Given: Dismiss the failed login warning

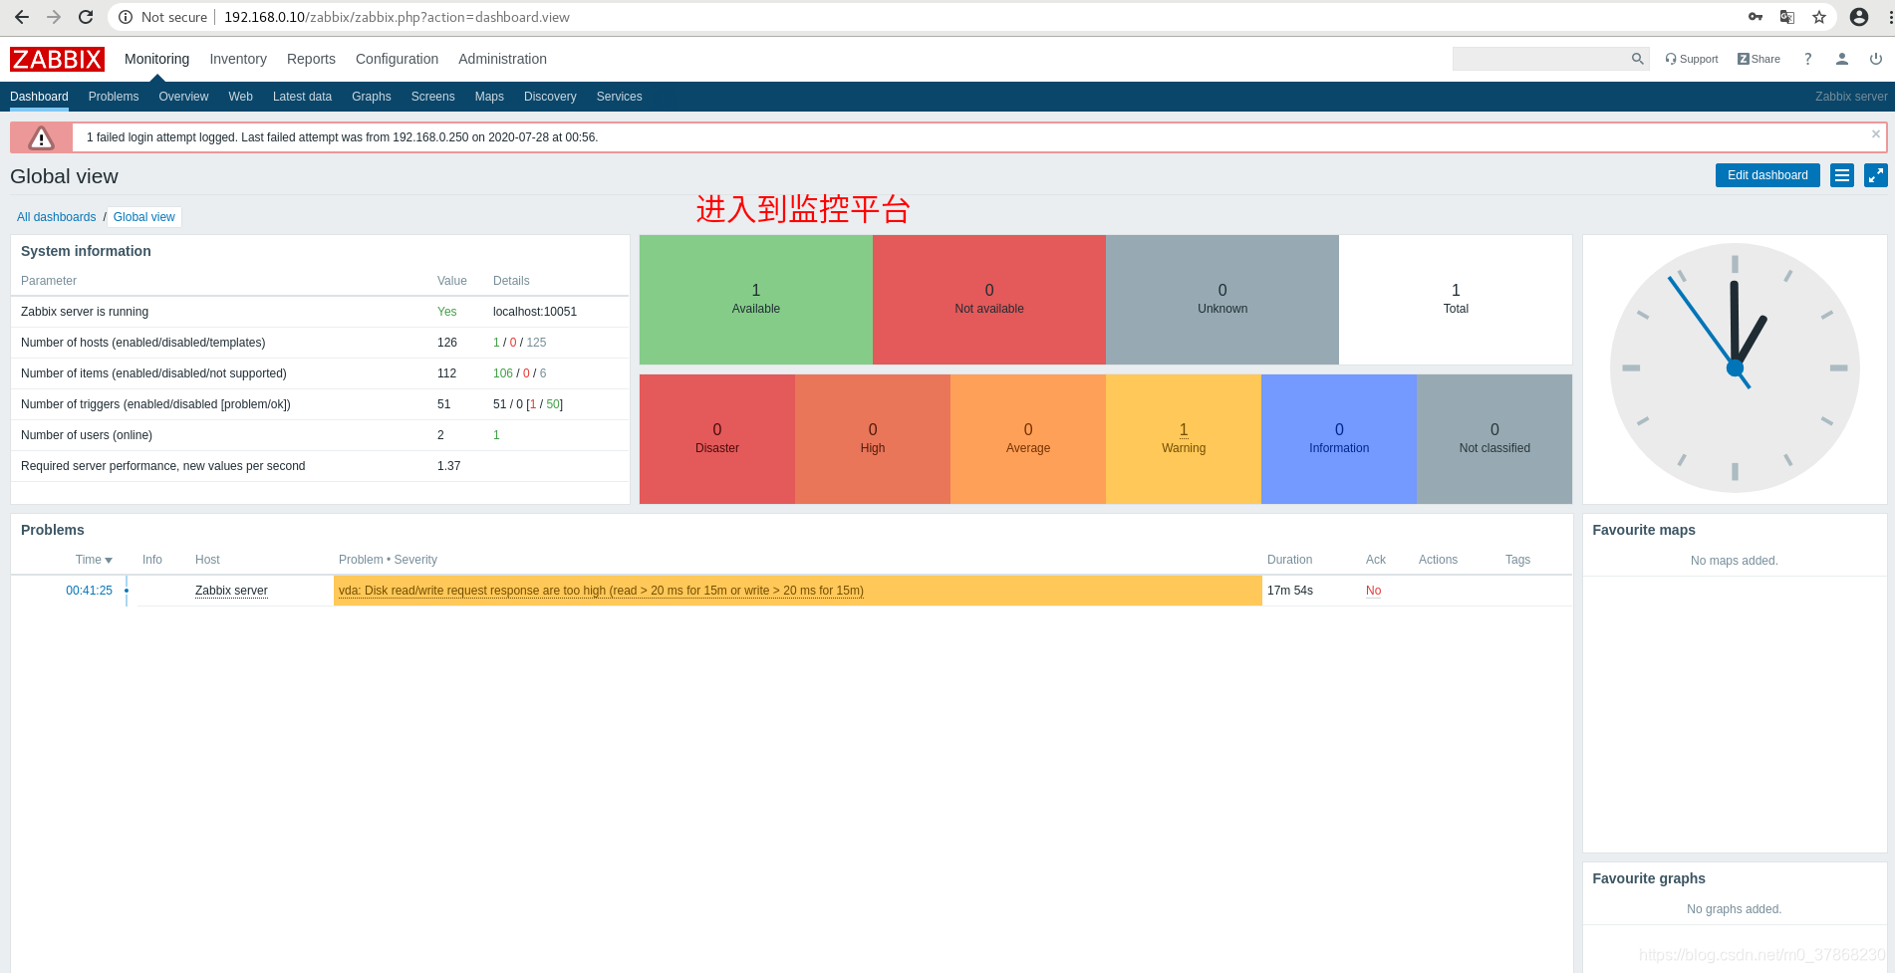Looking at the screenshot, I should [1876, 133].
